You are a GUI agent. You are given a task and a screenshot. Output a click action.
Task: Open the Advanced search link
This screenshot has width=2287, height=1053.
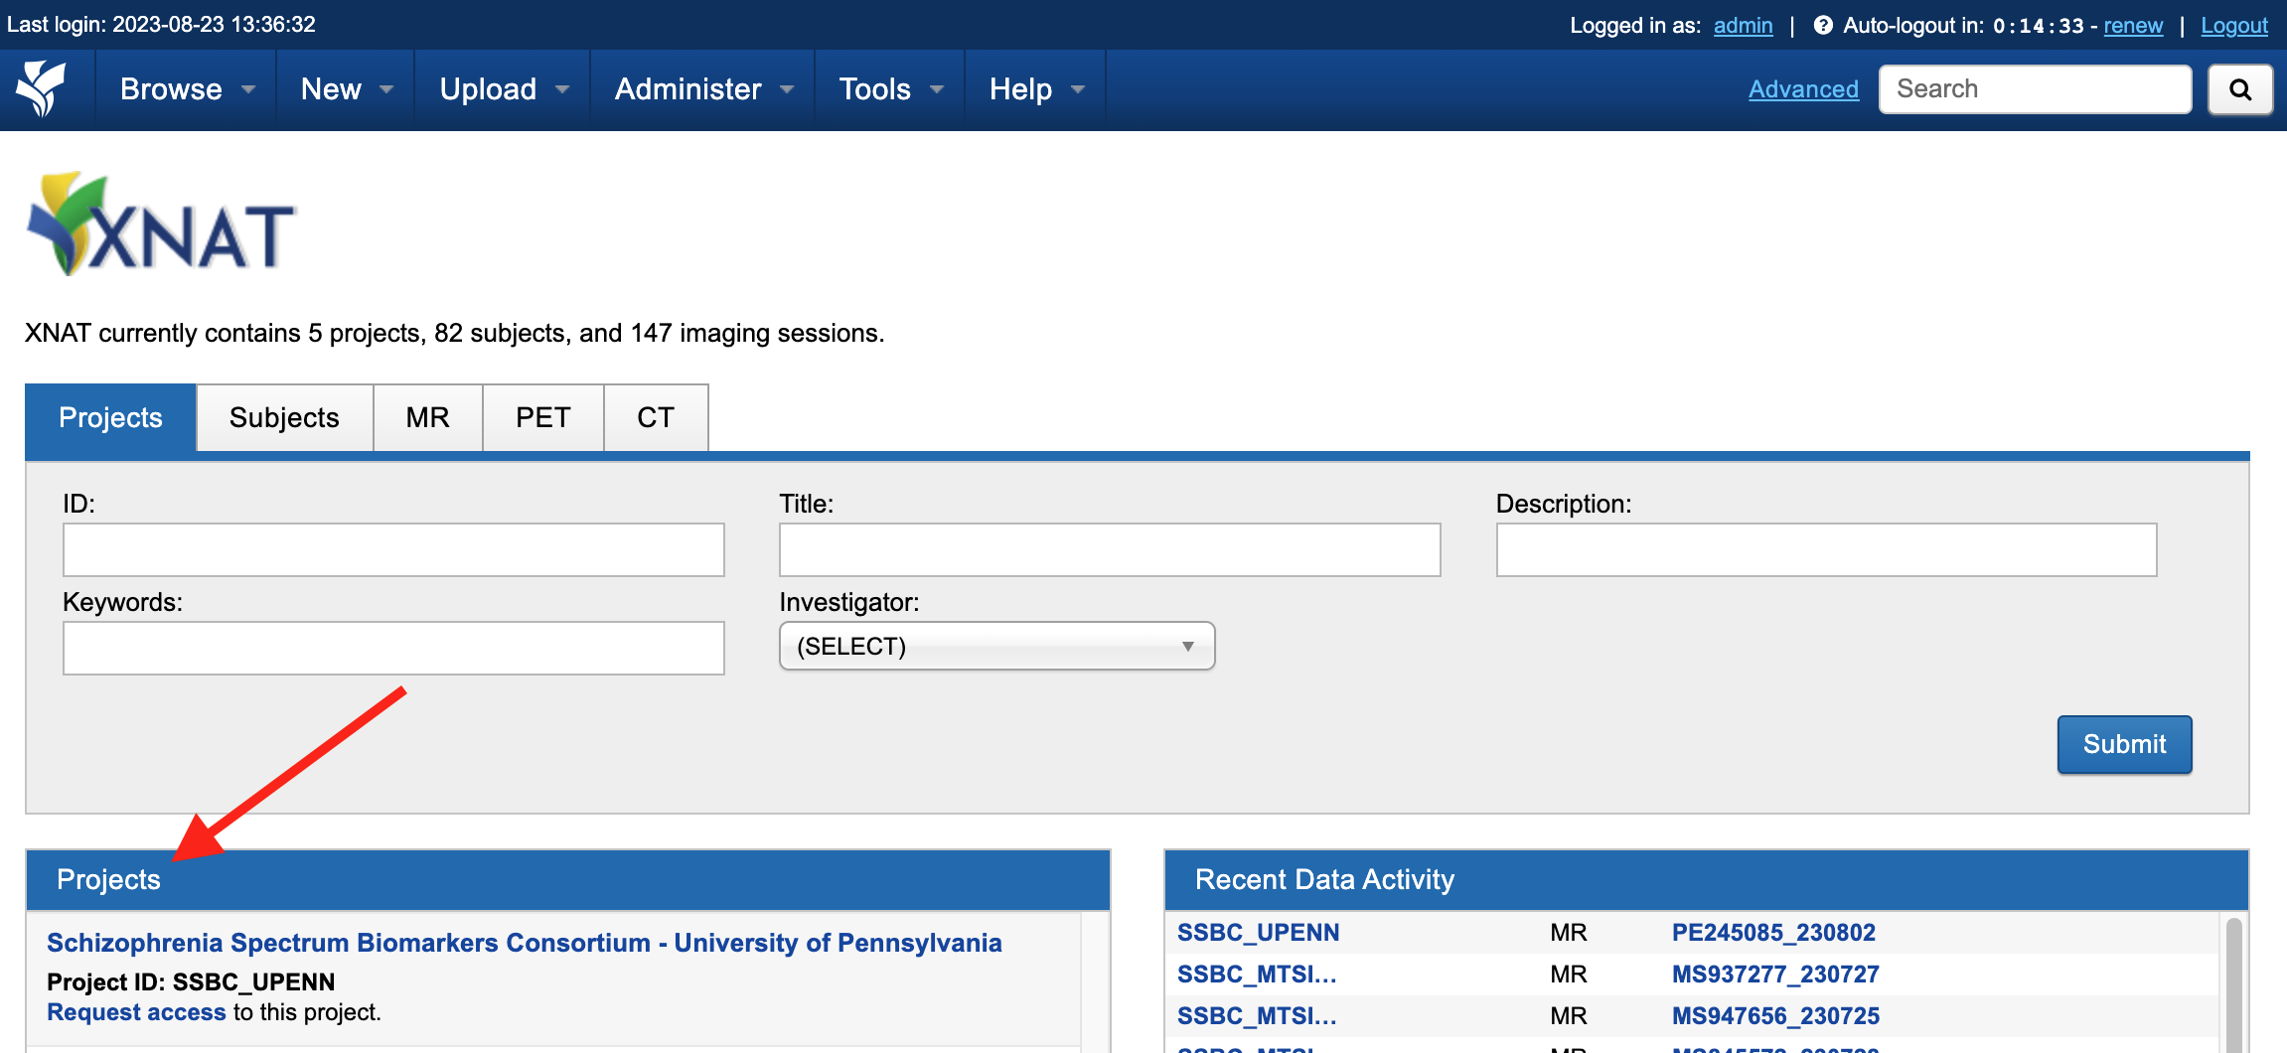click(x=1803, y=89)
